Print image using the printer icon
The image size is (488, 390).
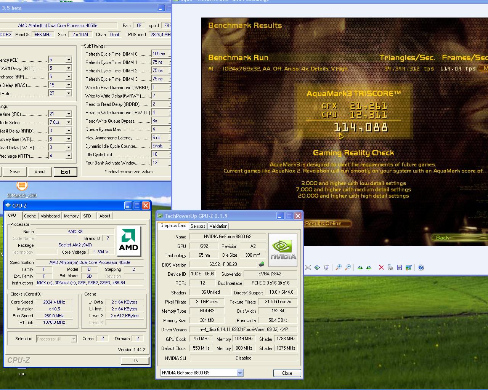click(x=390, y=267)
